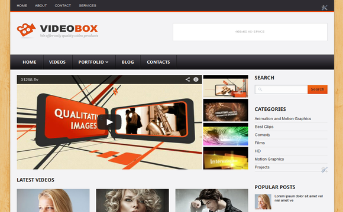Click the VideoBox camera logo icon
This screenshot has width=343, height=212.
(x=26, y=30)
